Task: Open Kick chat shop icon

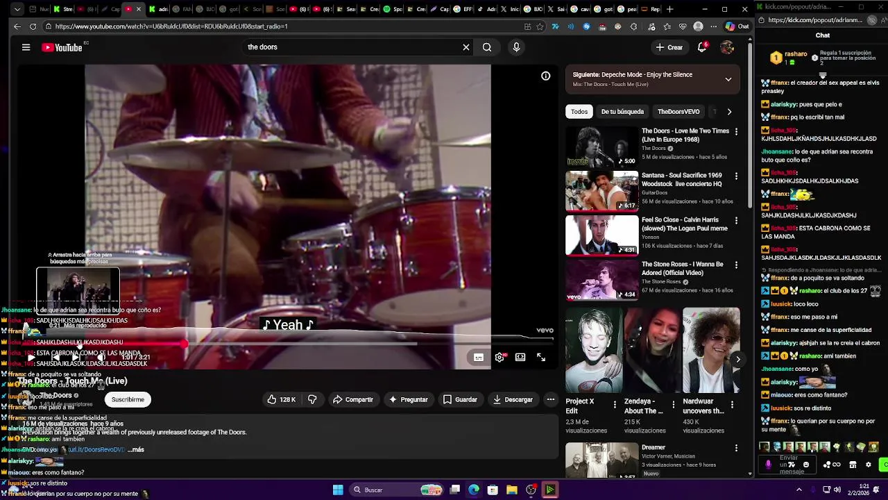Action: click(x=853, y=465)
